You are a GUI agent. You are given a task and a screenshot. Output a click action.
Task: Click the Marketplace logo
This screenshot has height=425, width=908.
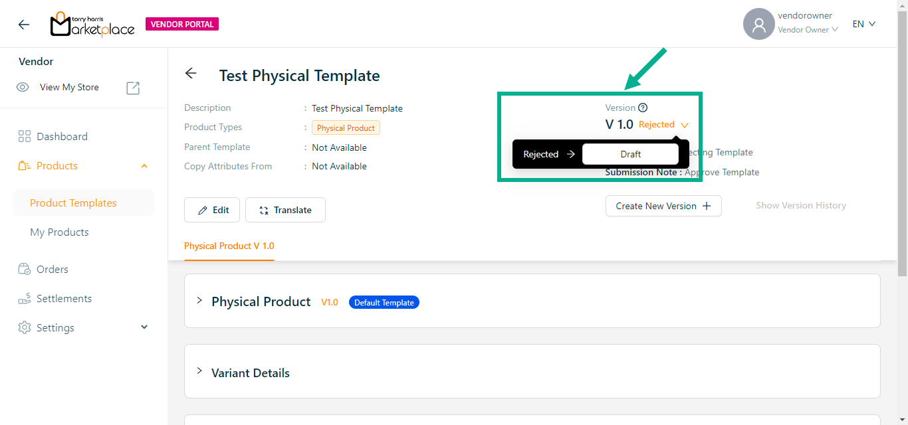pos(92,25)
